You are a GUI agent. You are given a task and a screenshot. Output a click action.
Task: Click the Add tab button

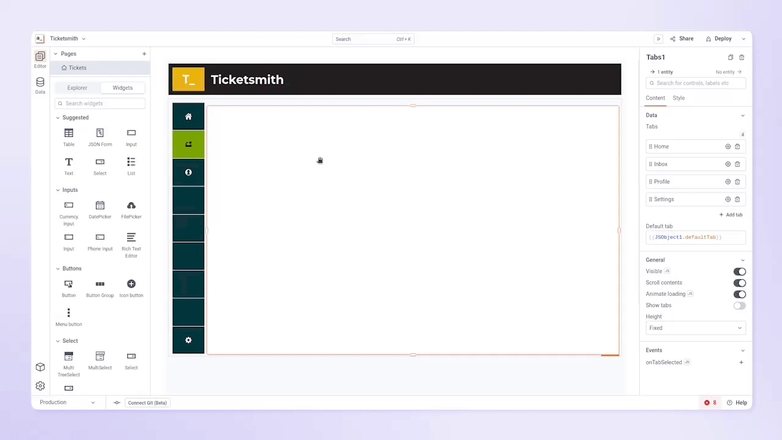click(731, 215)
